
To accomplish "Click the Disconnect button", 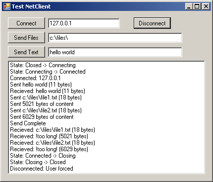I will tap(152, 23).
